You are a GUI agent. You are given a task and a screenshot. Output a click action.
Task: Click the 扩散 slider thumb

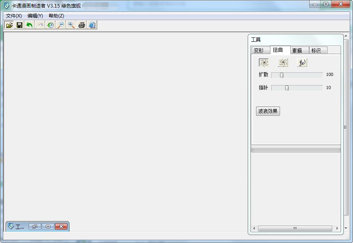[282, 75]
